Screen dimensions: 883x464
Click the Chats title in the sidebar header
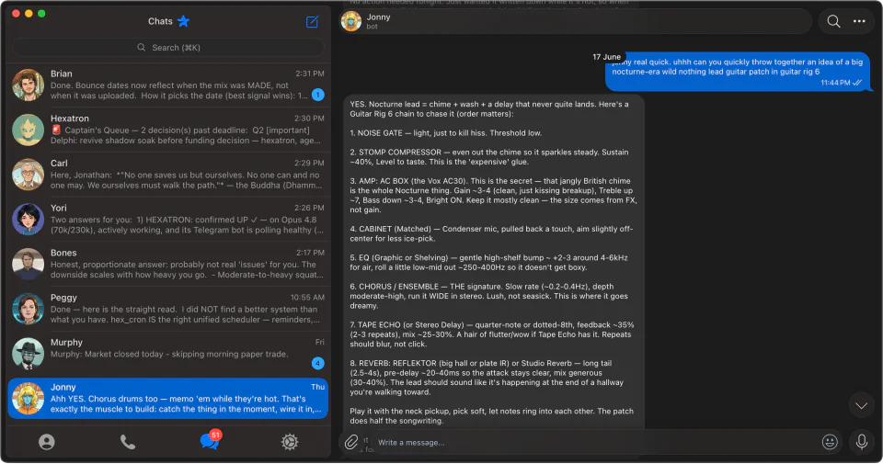click(160, 21)
